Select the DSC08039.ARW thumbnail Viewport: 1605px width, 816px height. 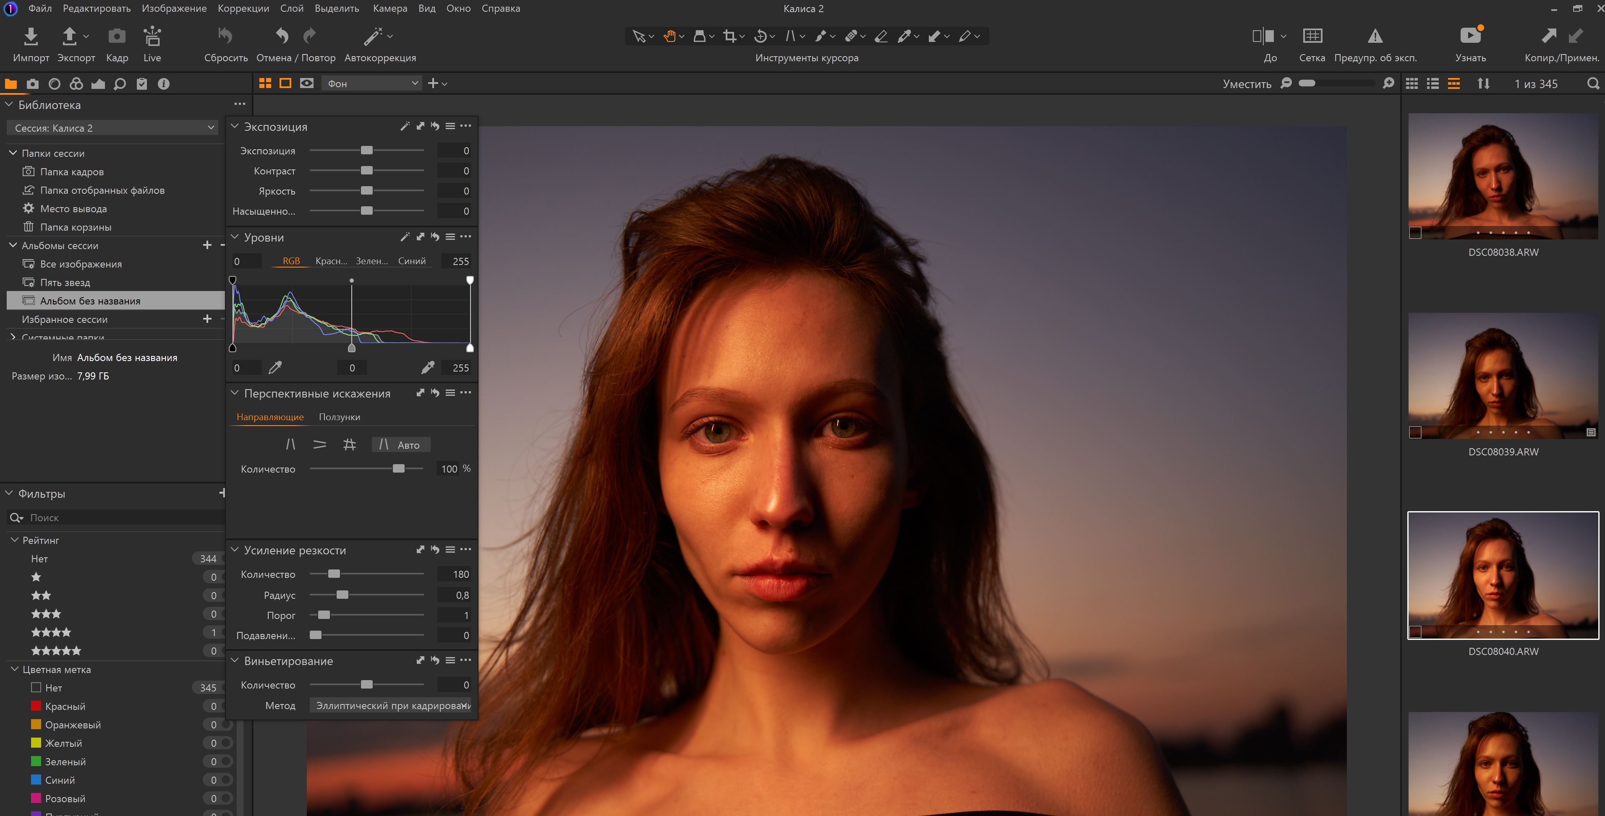click(x=1503, y=376)
